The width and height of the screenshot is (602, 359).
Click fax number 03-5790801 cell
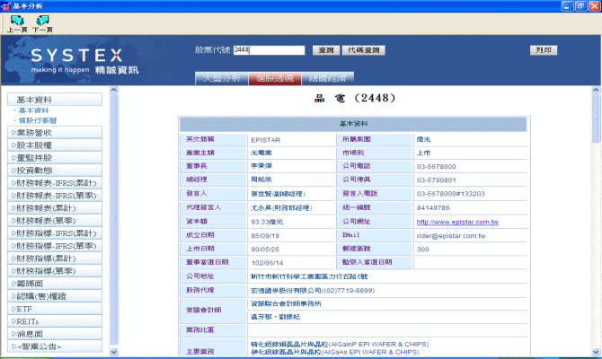pyautogui.click(x=470, y=179)
